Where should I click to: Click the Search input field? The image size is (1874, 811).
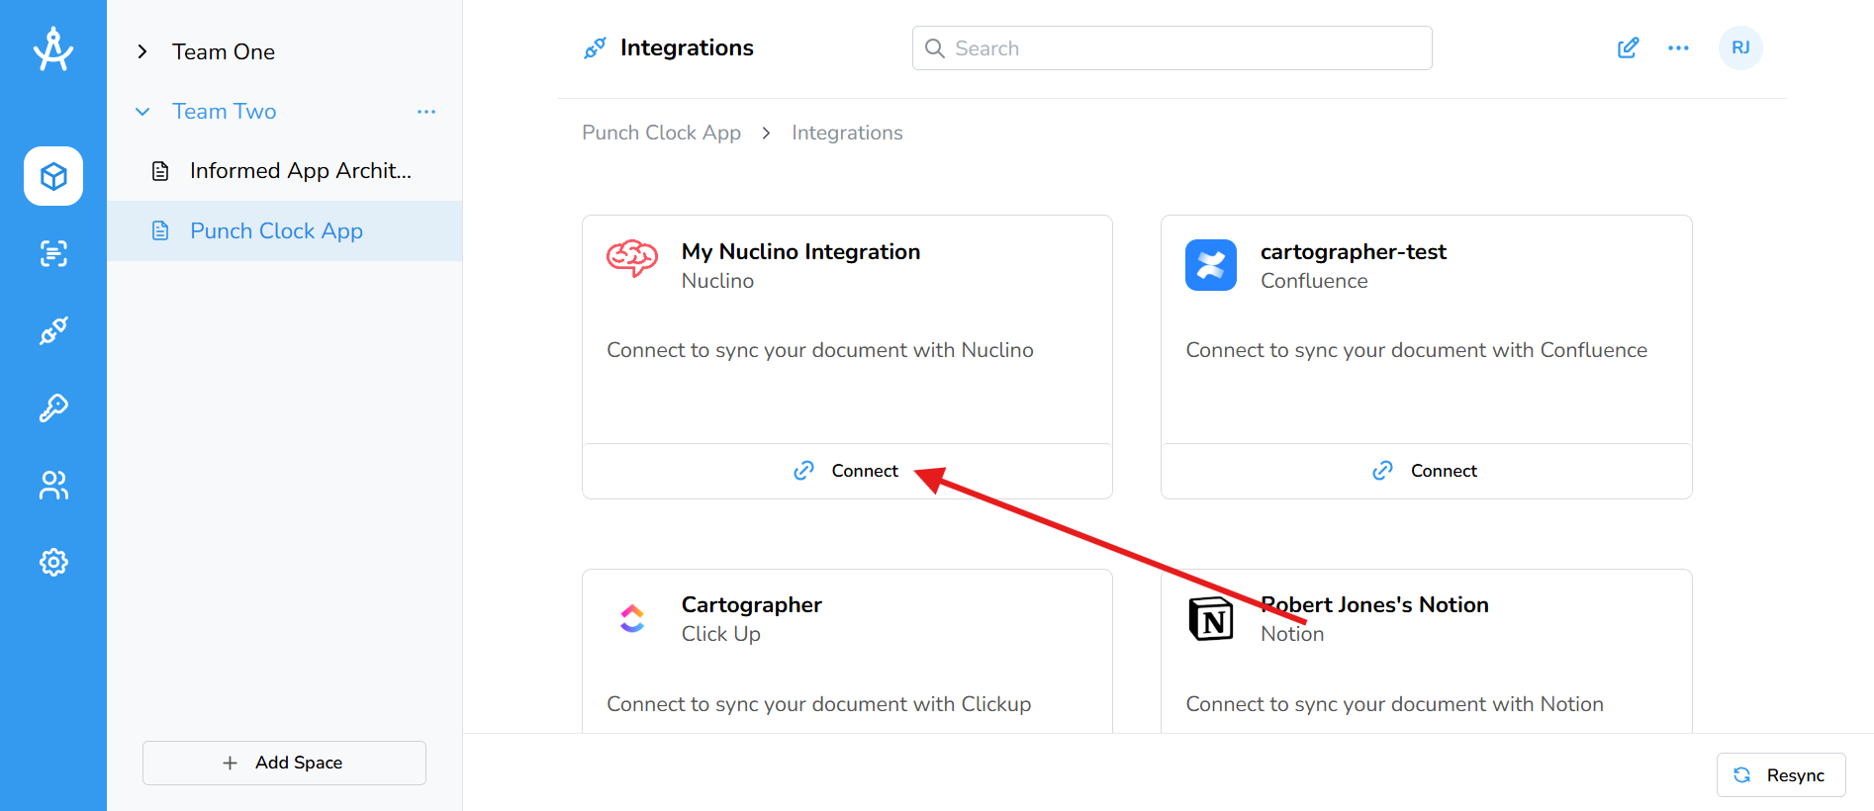(x=1171, y=48)
